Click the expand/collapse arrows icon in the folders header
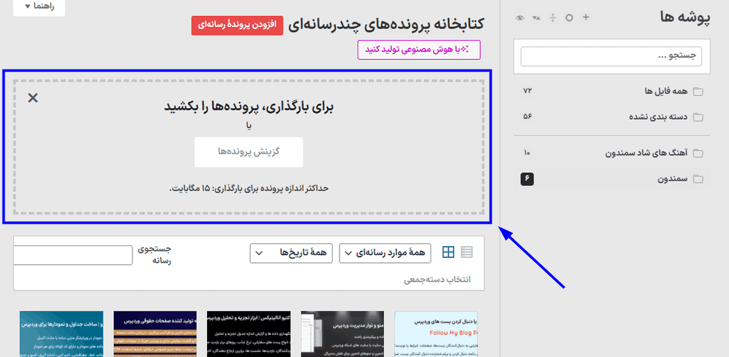 pos(553,17)
